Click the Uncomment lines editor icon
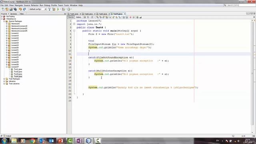The image size is (256, 144). click(140, 17)
